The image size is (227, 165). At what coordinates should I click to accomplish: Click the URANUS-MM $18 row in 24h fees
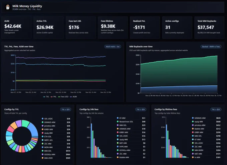131,129
